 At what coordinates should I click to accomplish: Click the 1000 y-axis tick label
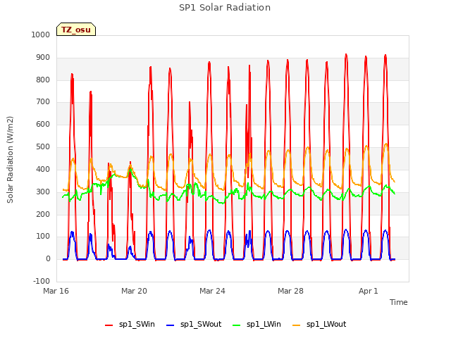coord(41,35)
